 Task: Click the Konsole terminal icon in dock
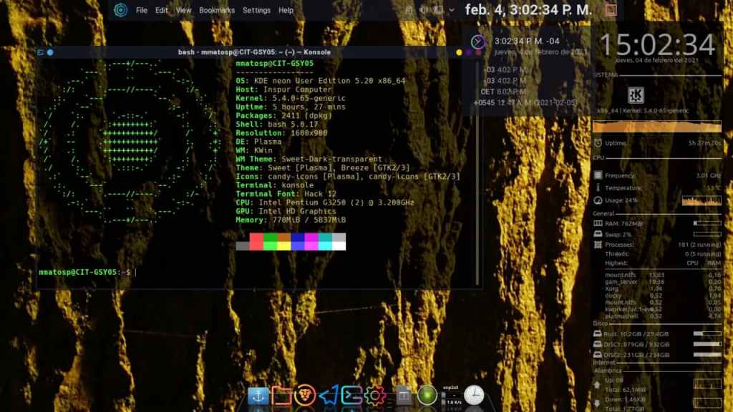pos(351,395)
